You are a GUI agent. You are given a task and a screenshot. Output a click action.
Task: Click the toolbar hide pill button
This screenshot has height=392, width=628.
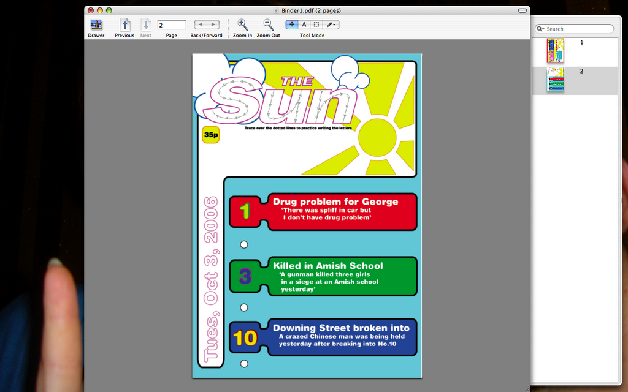523,10
